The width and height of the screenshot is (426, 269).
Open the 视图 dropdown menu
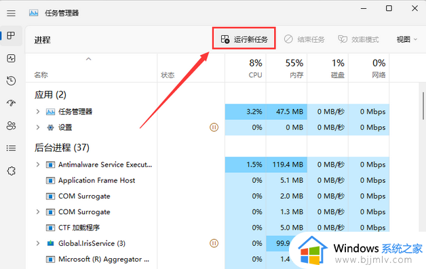click(x=407, y=39)
